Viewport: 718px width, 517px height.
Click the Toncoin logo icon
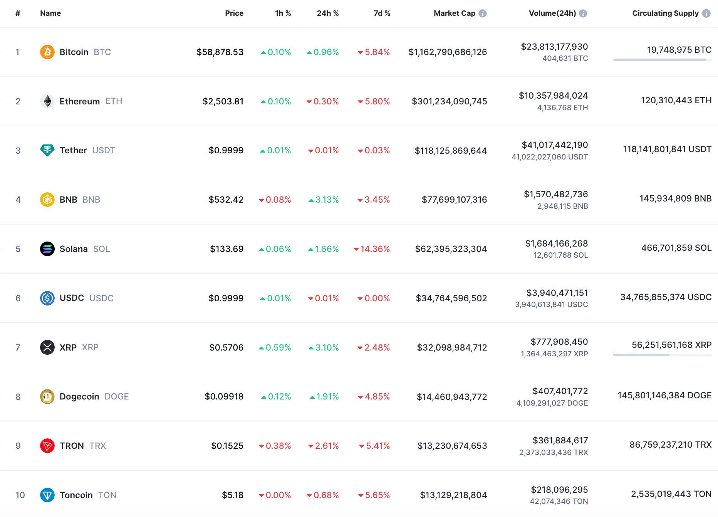[47, 495]
